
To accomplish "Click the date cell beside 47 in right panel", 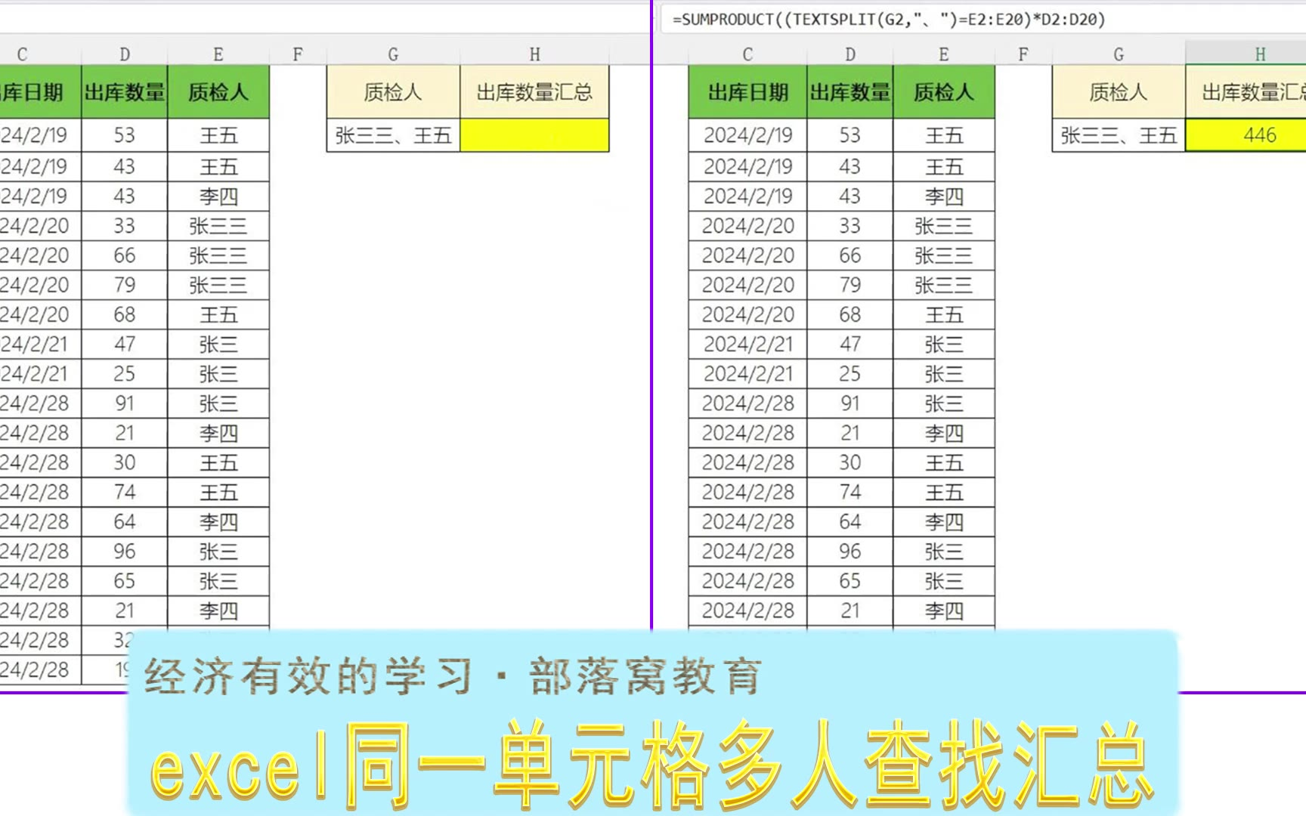I will (747, 345).
